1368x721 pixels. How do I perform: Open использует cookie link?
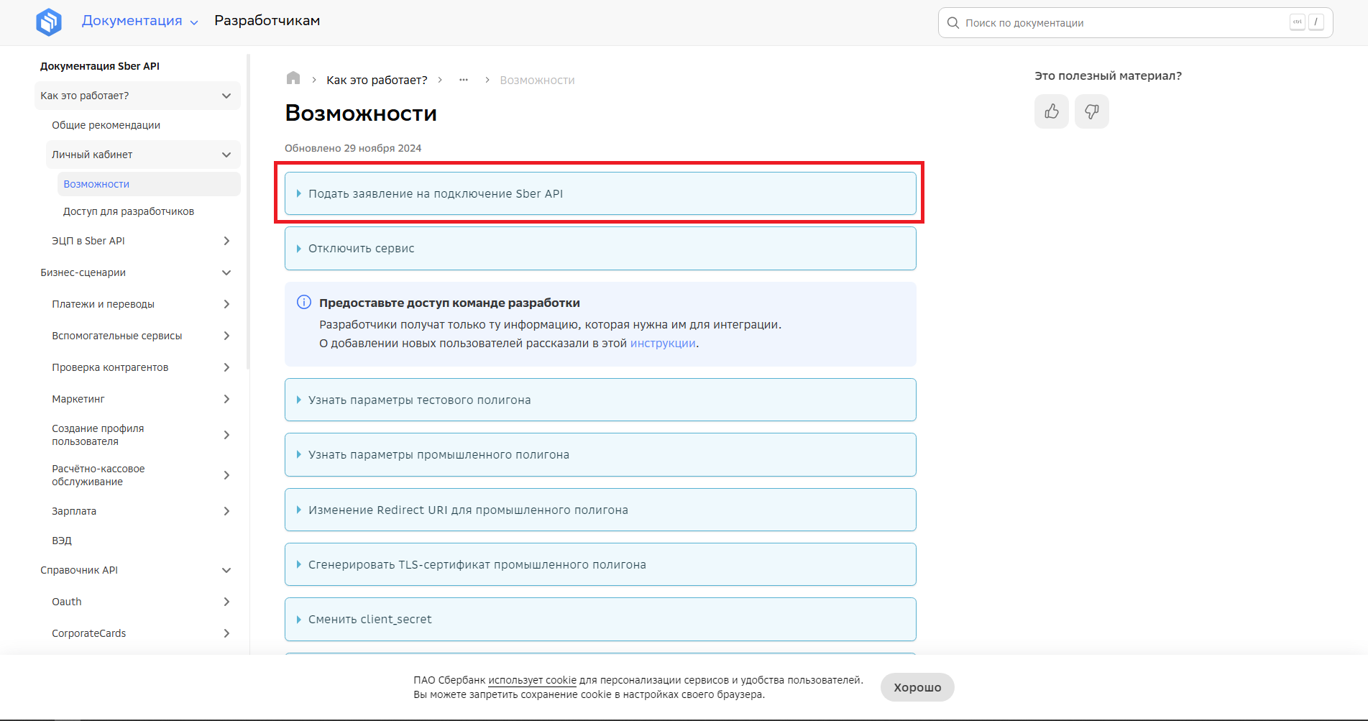point(532,680)
